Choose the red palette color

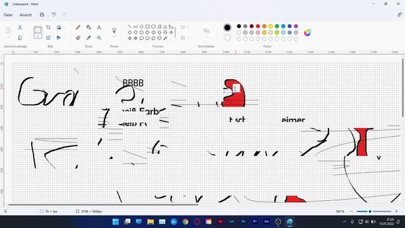tap(258, 26)
